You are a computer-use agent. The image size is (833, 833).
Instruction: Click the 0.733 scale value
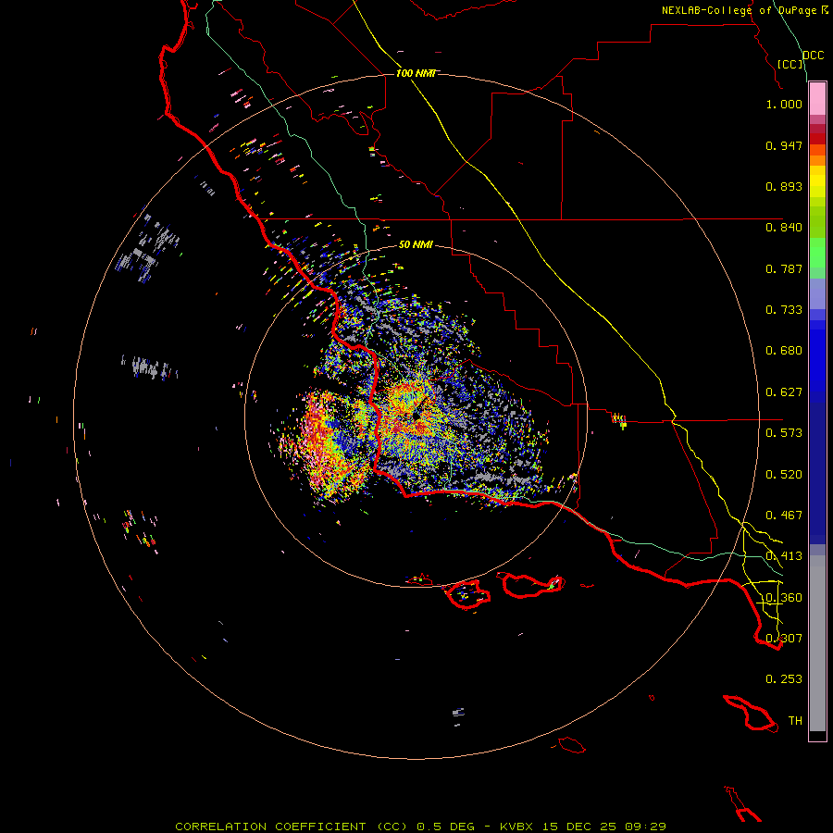[x=784, y=310]
